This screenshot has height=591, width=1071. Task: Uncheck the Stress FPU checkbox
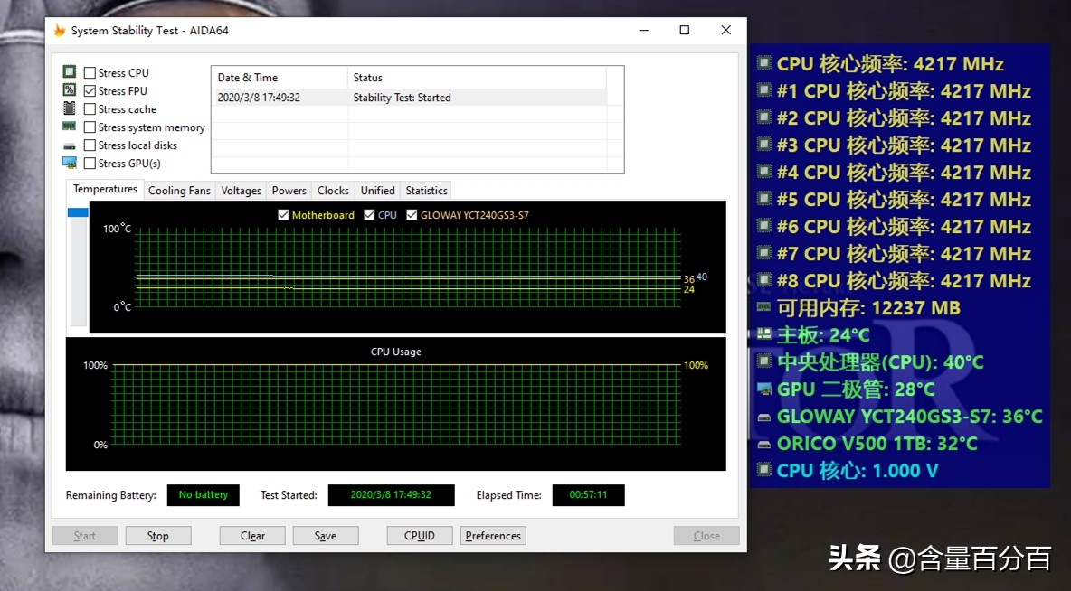(88, 89)
